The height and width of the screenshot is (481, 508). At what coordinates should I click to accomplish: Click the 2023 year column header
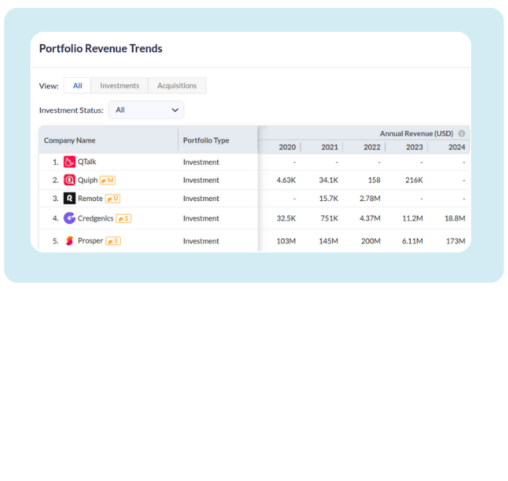pyautogui.click(x=415, y=147)
